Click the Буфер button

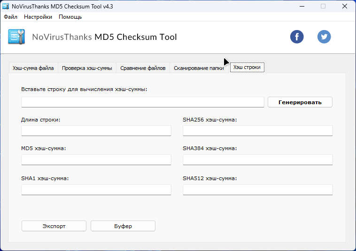tap(123, 226)
